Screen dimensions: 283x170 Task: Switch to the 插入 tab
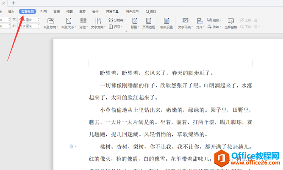coord(11,11)
